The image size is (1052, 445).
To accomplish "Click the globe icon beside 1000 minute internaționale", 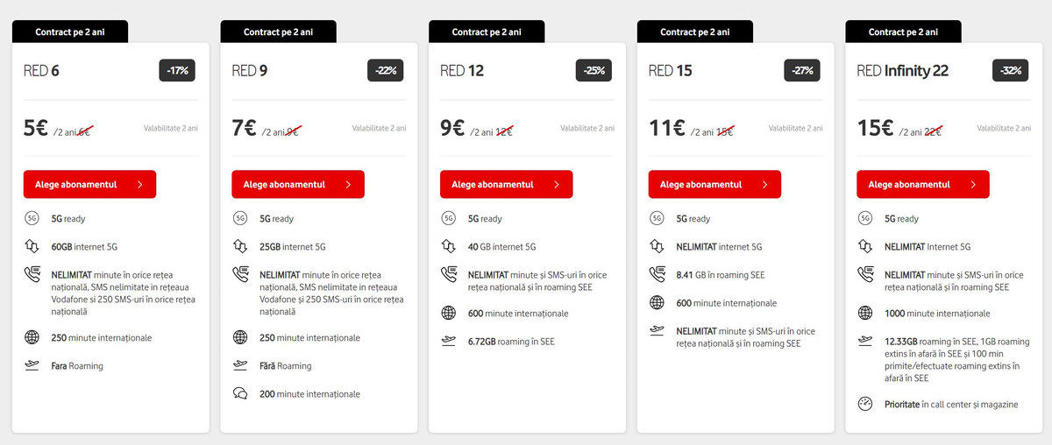I will pyautogui.click(x=865, y=314).
